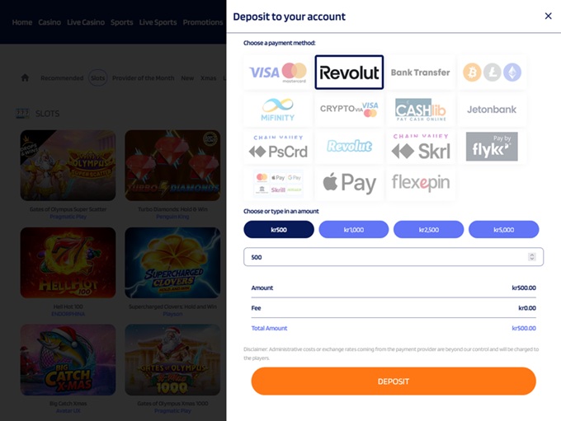Choose the Bitcoin crypto payment option
This screenshot has width=561, height=421.
coord(492,73)
